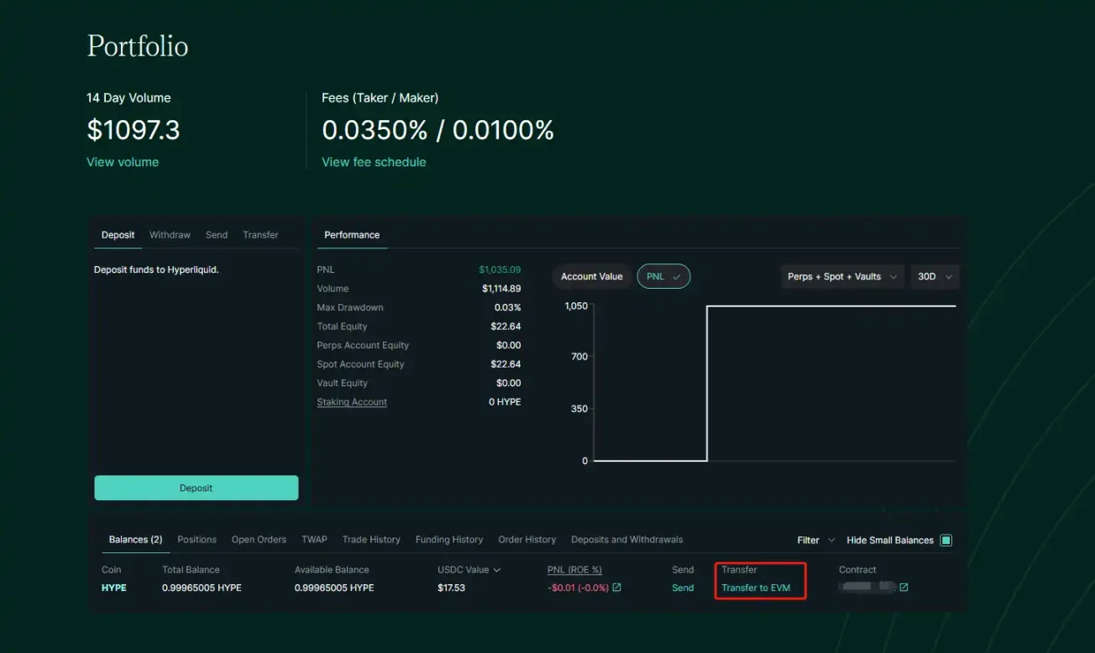Click the HYPE coin name
The height and width of the screenshot is (653, 1095).
point(114,588)
